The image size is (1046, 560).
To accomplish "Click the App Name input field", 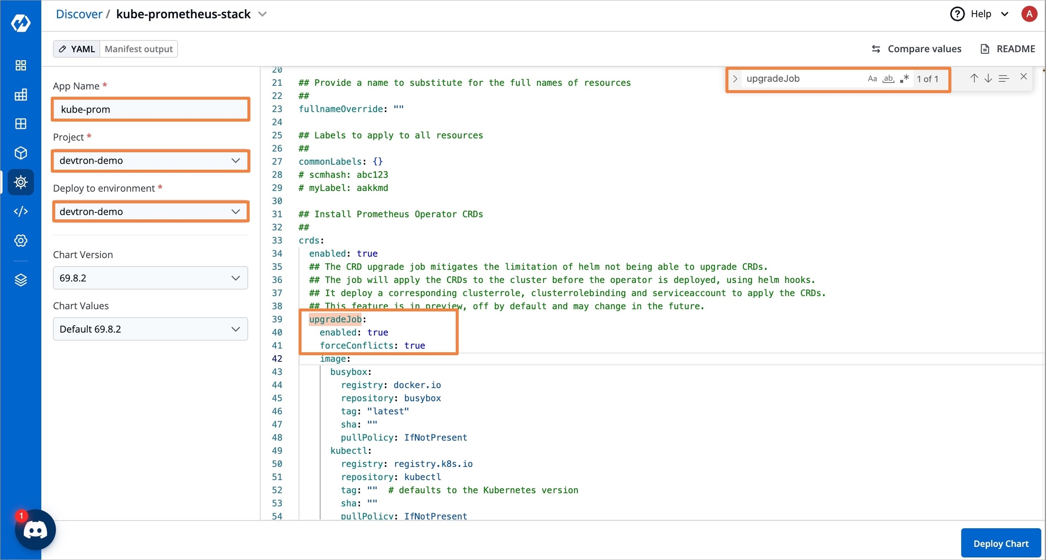I will 150,109.
